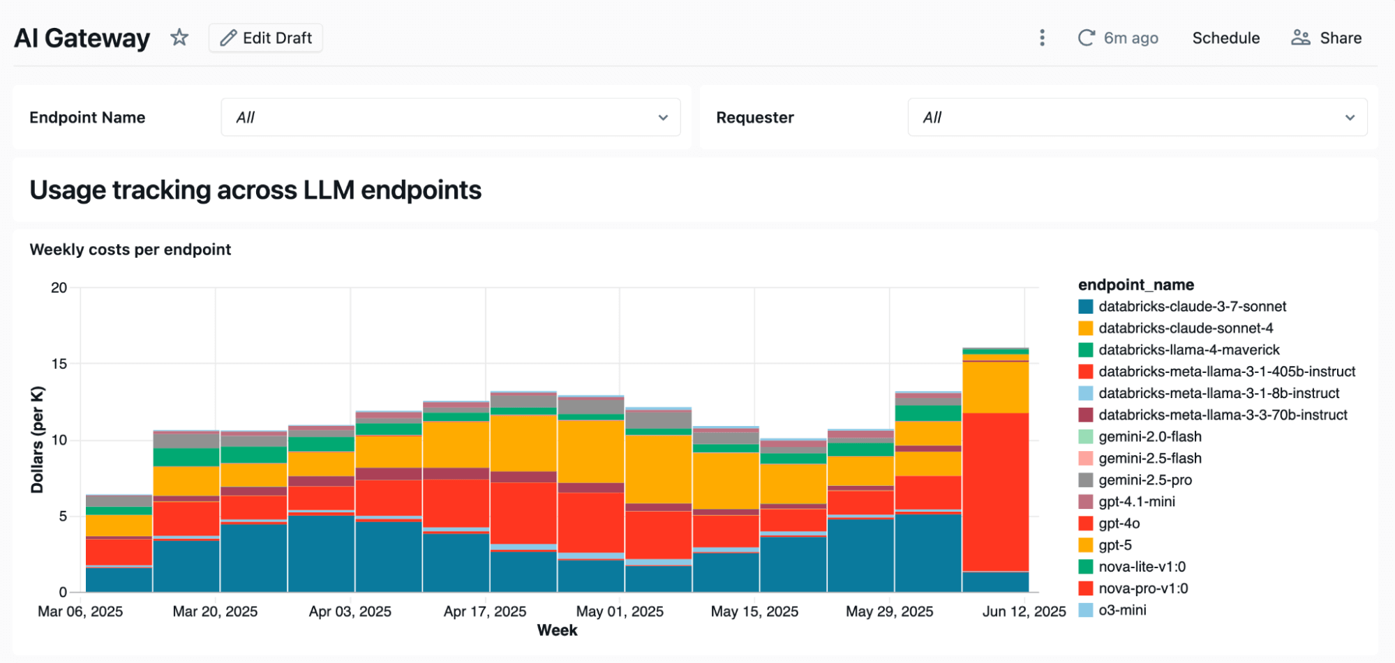1395x663 pixels.
Task: Toggle the gemini-2.5-pro legend entry
Action: pyautogui.click(x=1144, y=480)
